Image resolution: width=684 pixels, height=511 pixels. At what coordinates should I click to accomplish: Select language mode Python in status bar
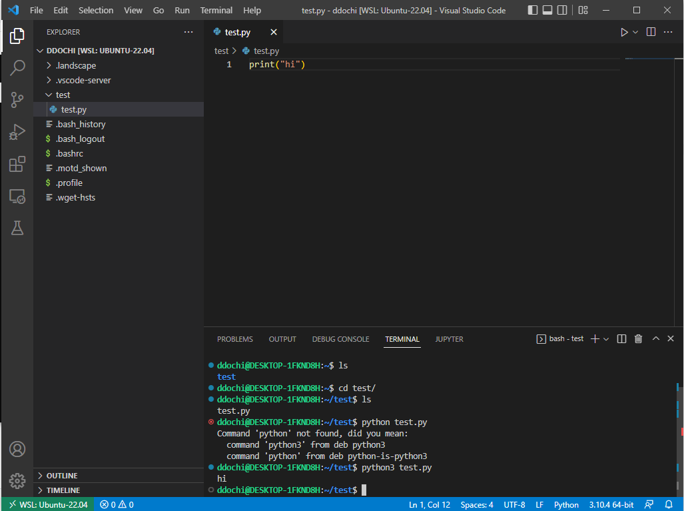point(566,504)
